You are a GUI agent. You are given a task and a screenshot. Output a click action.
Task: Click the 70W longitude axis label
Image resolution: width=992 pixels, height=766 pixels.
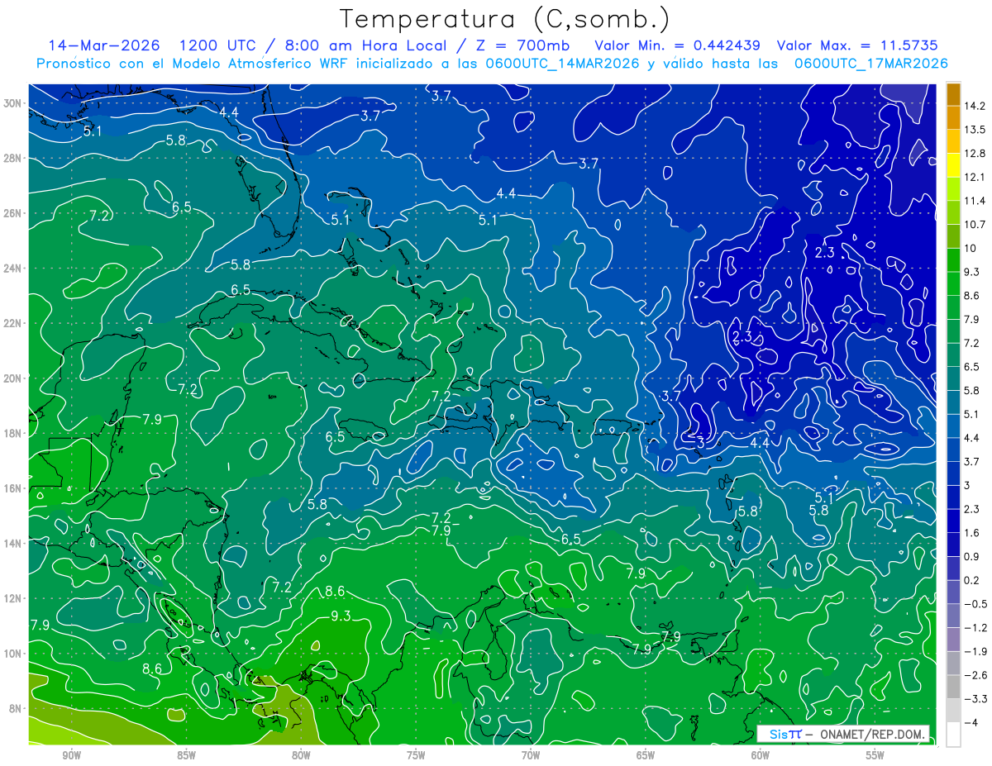pos(531,755)
